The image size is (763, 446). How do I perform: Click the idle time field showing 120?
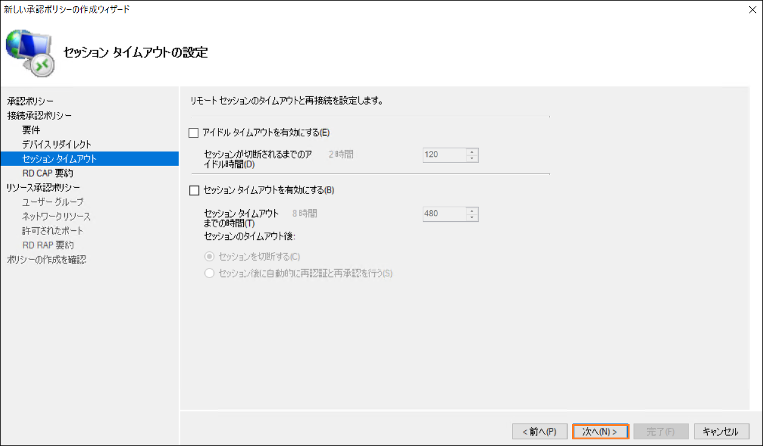tap(445, 155)
